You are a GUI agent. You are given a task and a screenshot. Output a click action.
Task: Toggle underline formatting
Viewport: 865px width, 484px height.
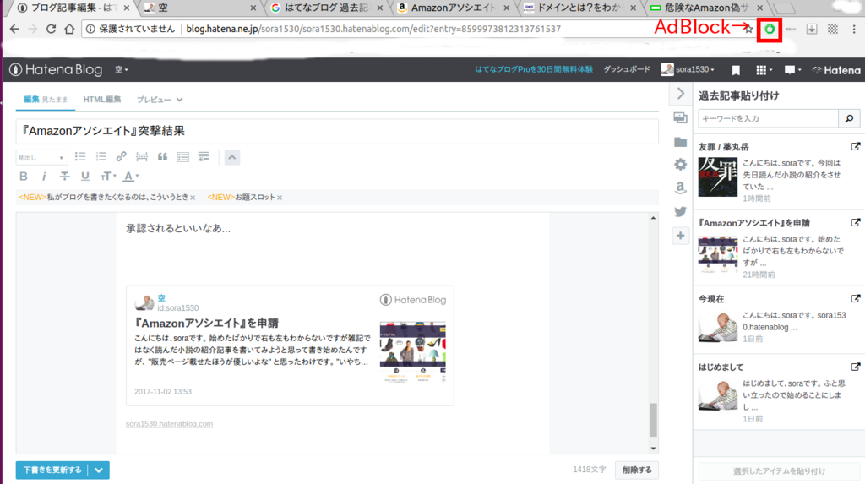85,176
